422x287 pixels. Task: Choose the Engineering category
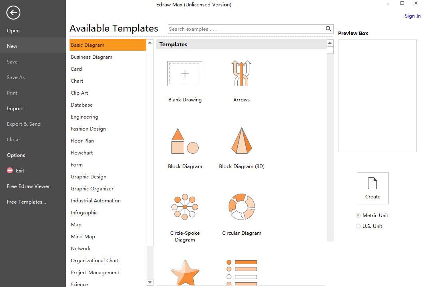pyautogui.click(x=84, y=117)
